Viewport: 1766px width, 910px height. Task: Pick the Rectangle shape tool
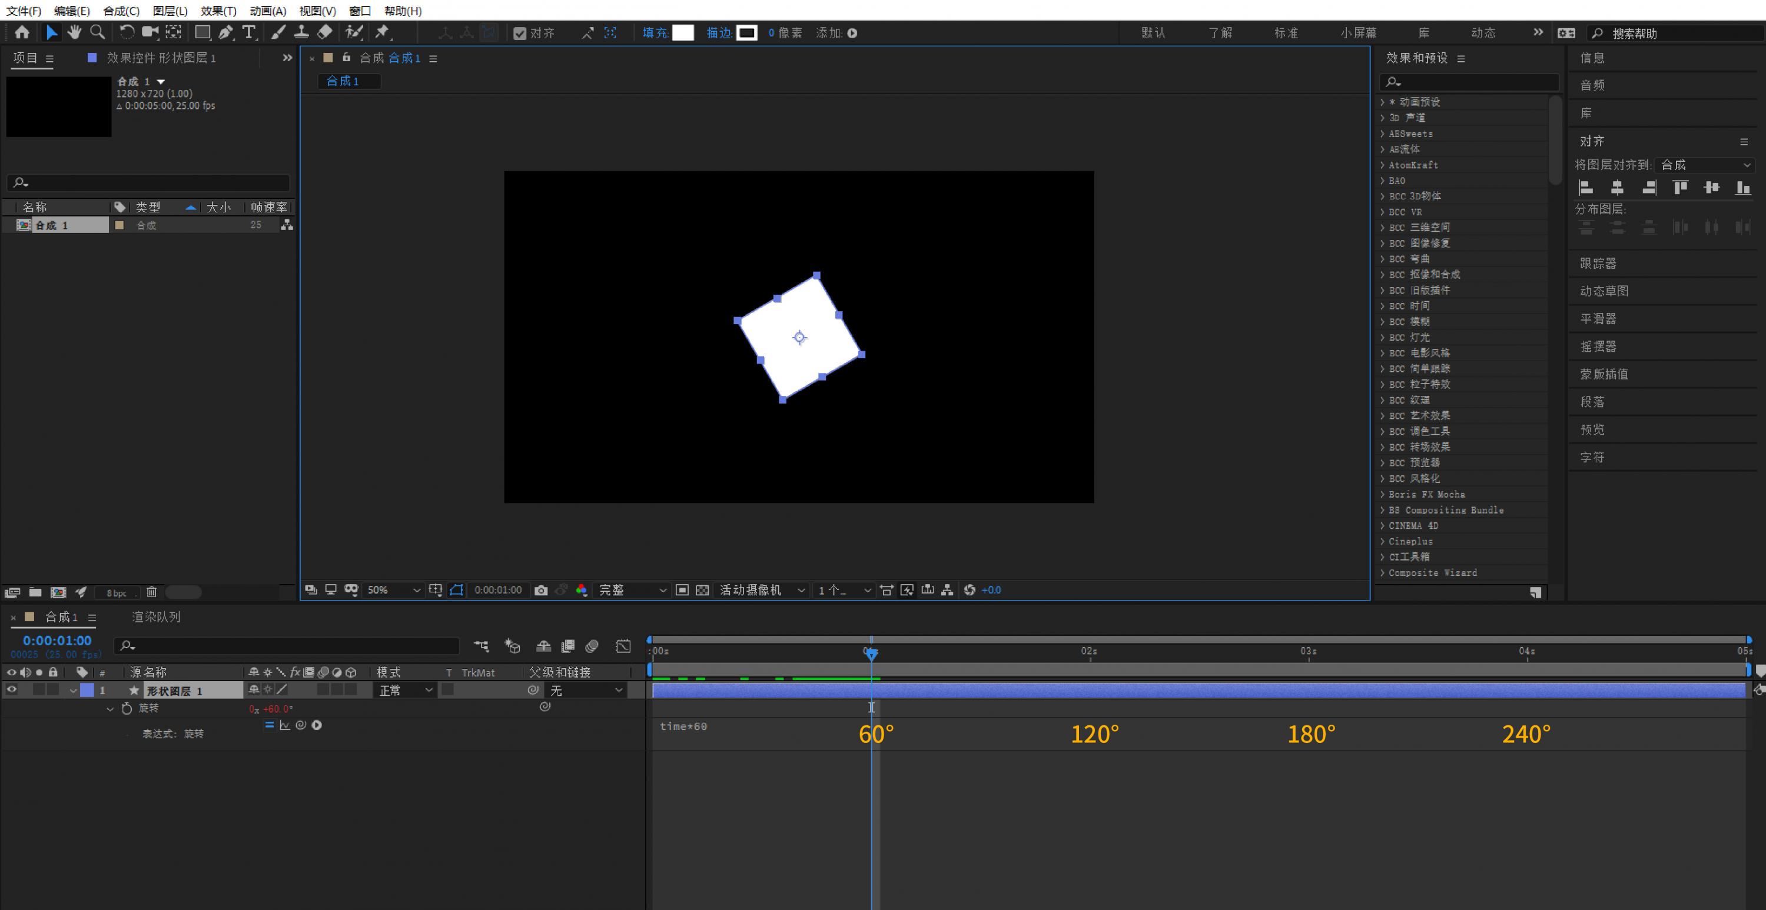pyautogui.click(x=203, y=32)
